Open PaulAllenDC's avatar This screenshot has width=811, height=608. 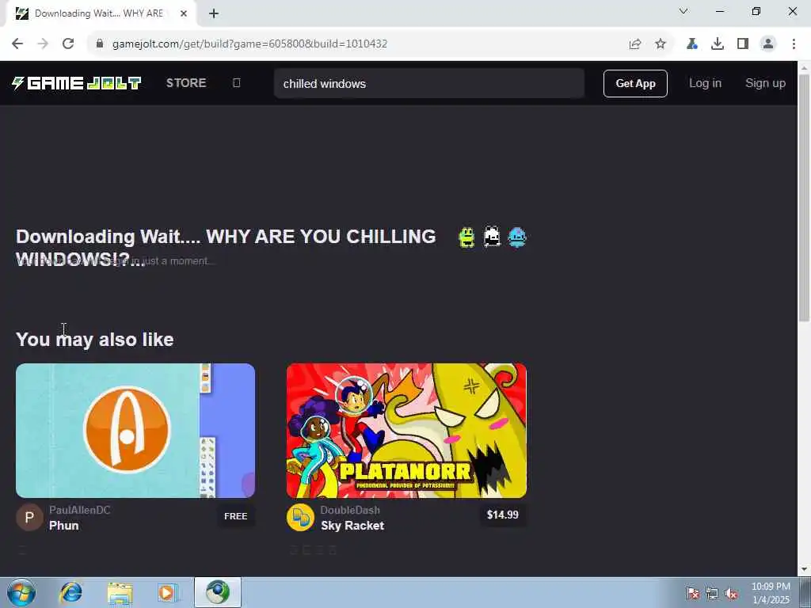point(29,518)
